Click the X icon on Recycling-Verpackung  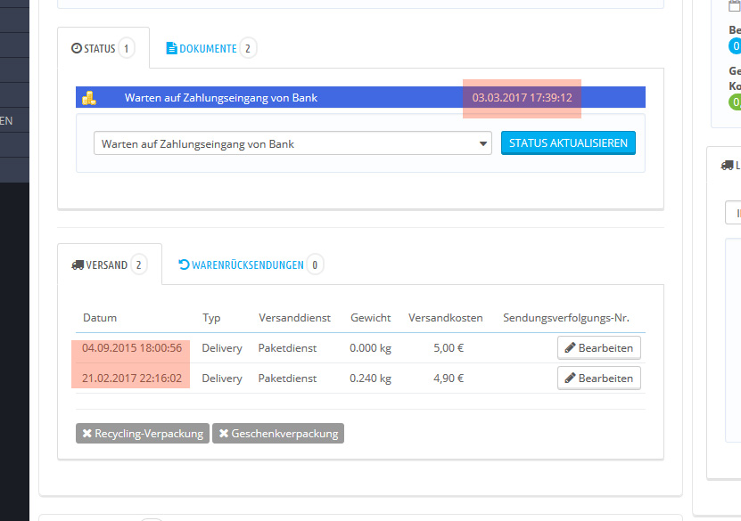[87, 433]
